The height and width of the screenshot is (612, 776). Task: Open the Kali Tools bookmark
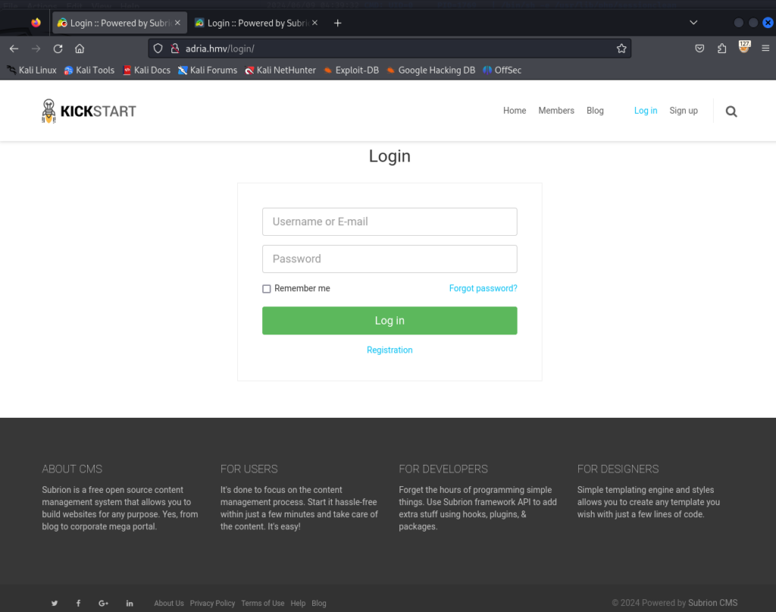coord(89,71)
